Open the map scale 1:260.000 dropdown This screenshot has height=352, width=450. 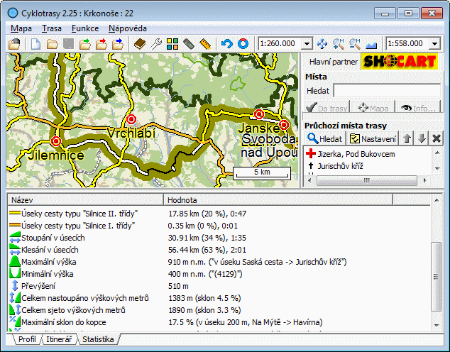[305, 44]
